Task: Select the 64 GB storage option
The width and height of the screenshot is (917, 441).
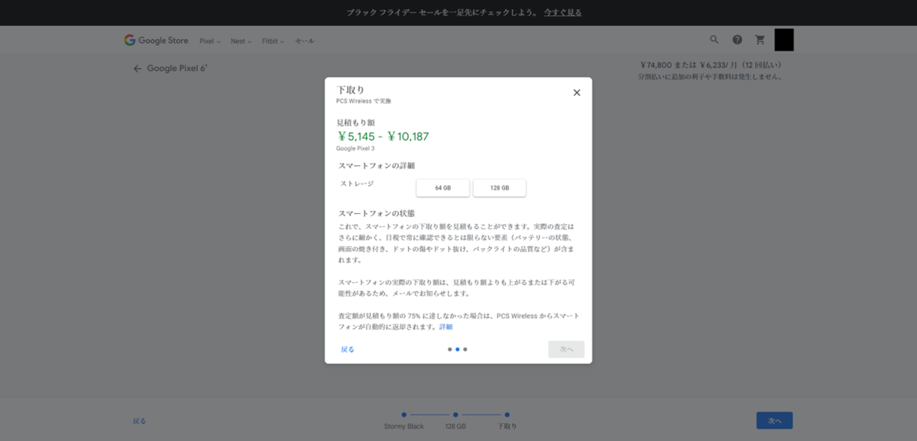Action: tap(443, 188)
